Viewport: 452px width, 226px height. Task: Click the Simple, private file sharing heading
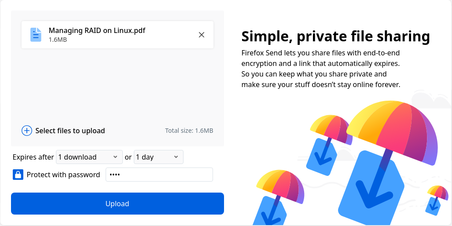[335, 36]
